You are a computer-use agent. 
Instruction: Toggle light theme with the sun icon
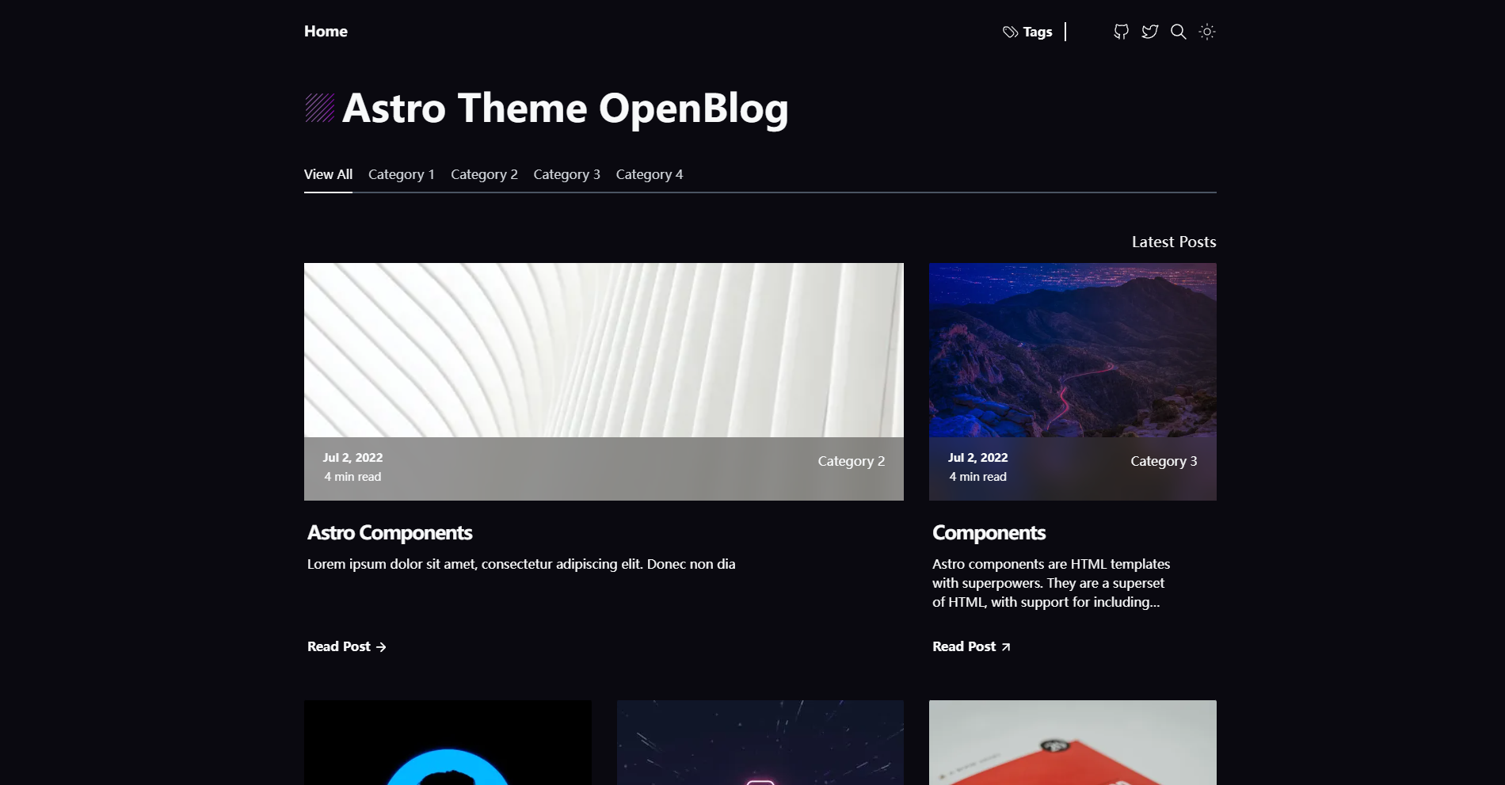[1206, 32]
